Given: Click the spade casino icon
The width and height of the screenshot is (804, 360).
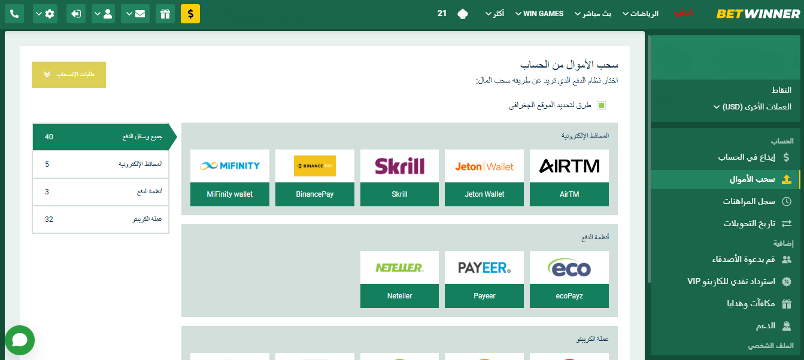Looking at the screenshot, I should click(462, 13).
